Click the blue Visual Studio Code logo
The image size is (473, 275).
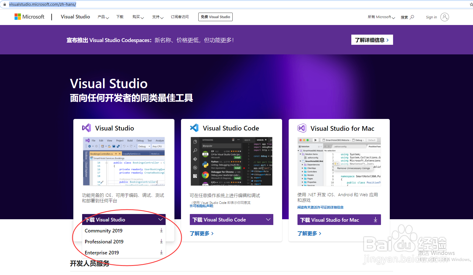(x=194, y=128)
